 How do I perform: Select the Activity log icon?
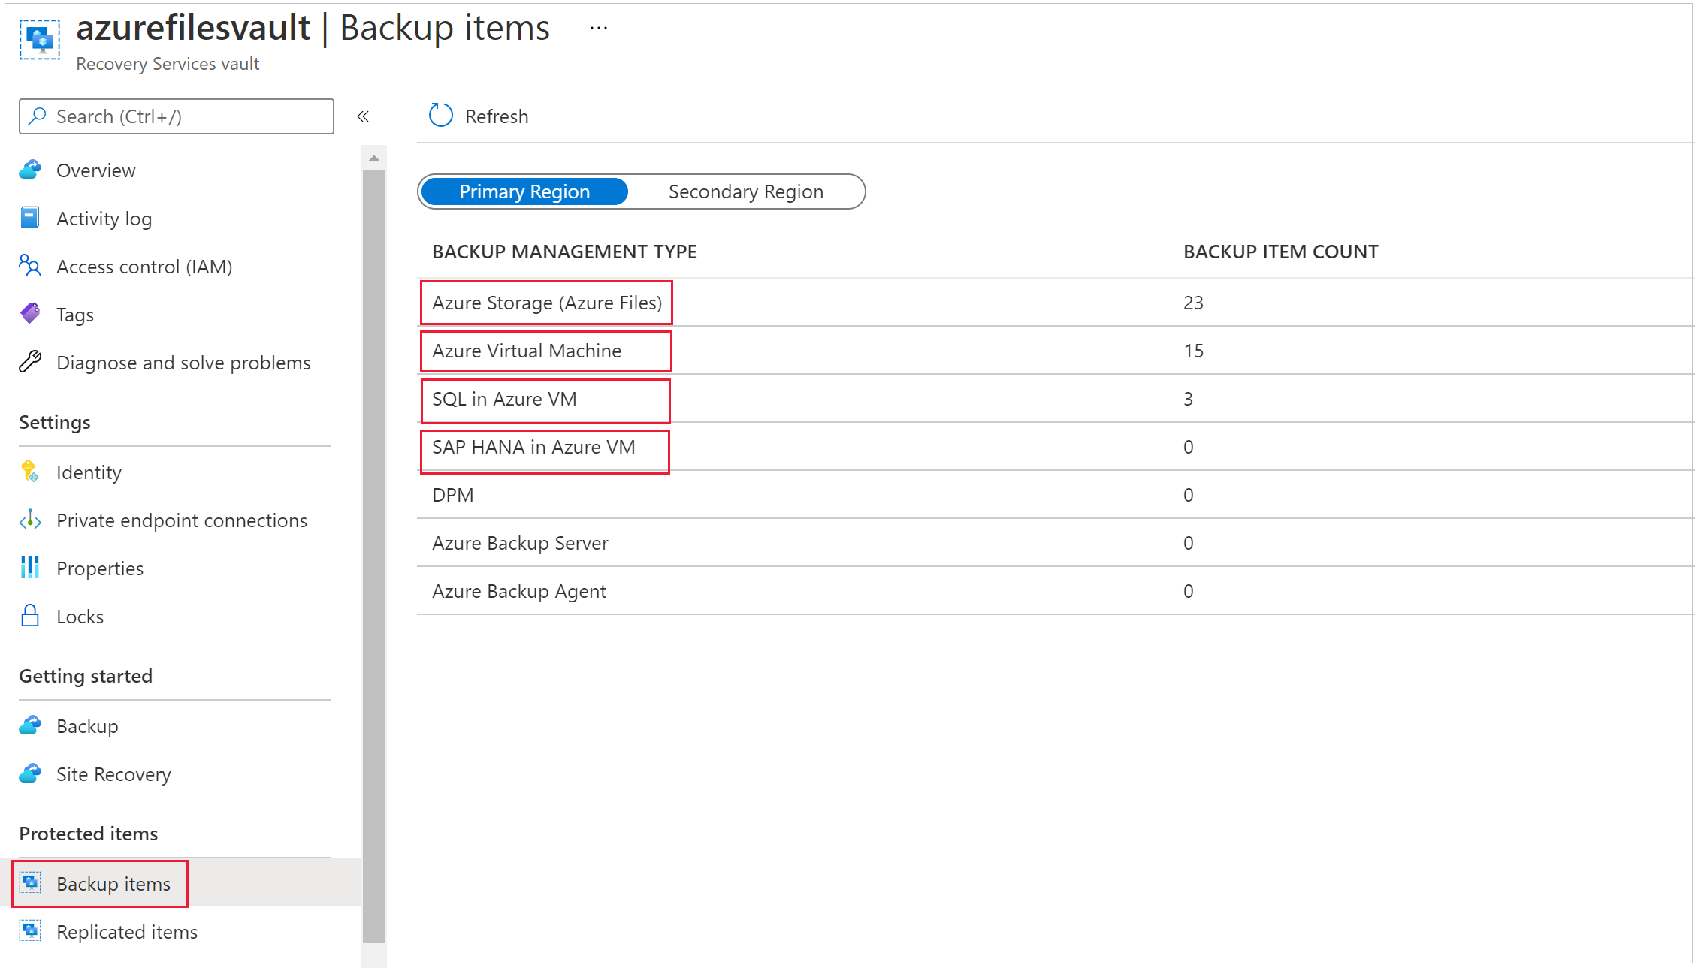(32, 218)
